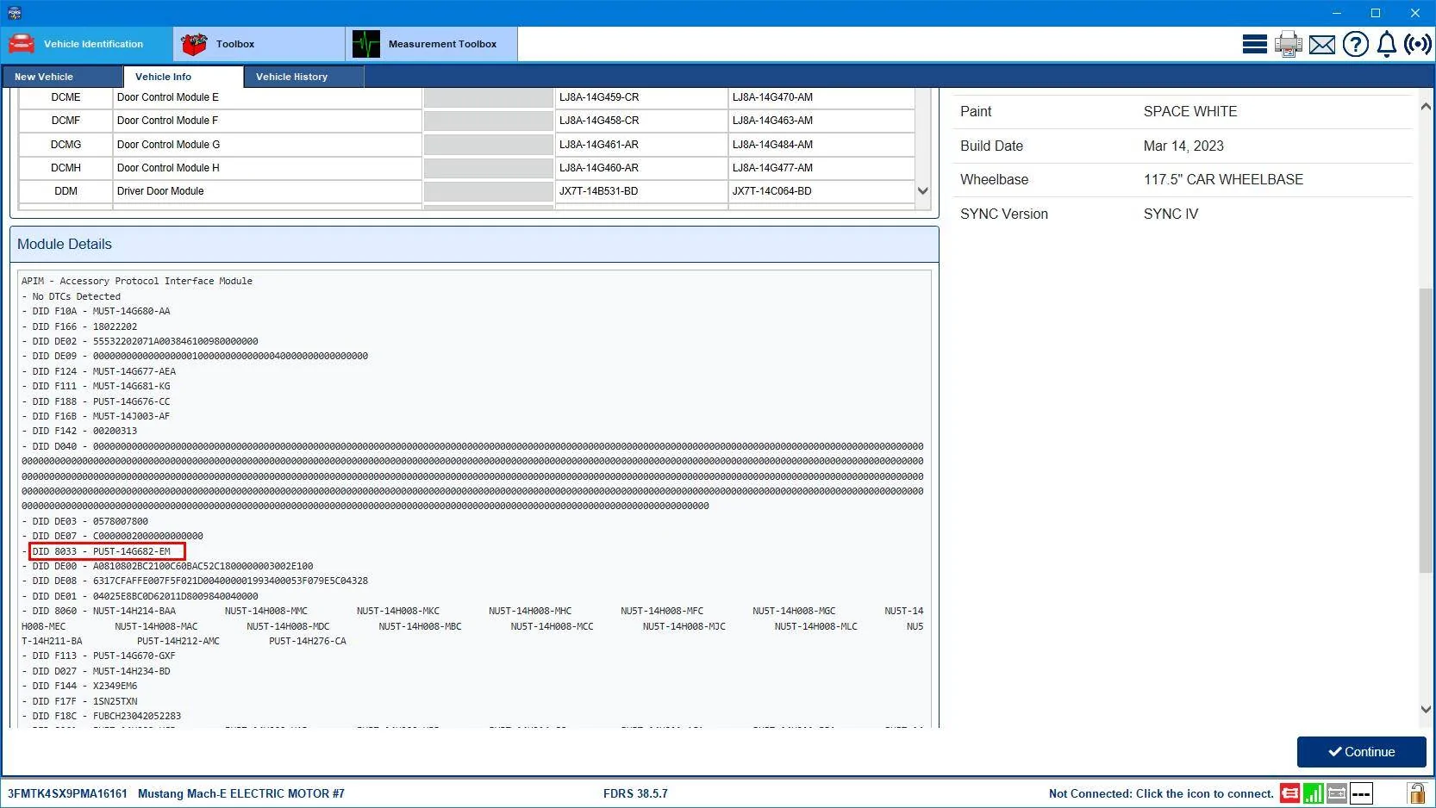This screenshot has height=808, width=1436.
Task: Click the vehicle details vertical scrollbar thumb
Action: (1426, 430)
